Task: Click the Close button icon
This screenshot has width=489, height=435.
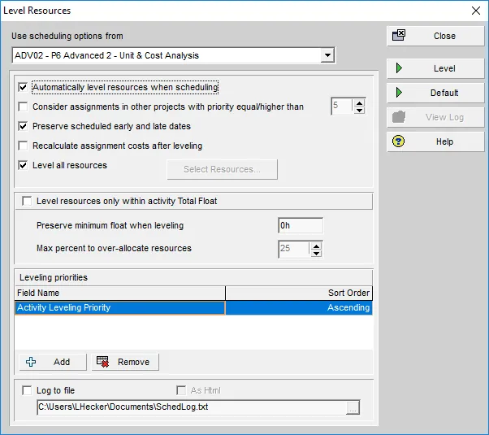Action: pos(399,36)
